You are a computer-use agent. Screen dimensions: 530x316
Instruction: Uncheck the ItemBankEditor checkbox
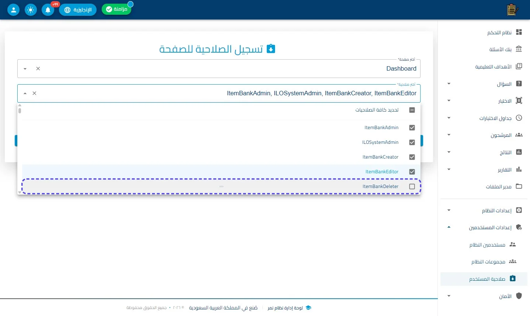[412, 172]
